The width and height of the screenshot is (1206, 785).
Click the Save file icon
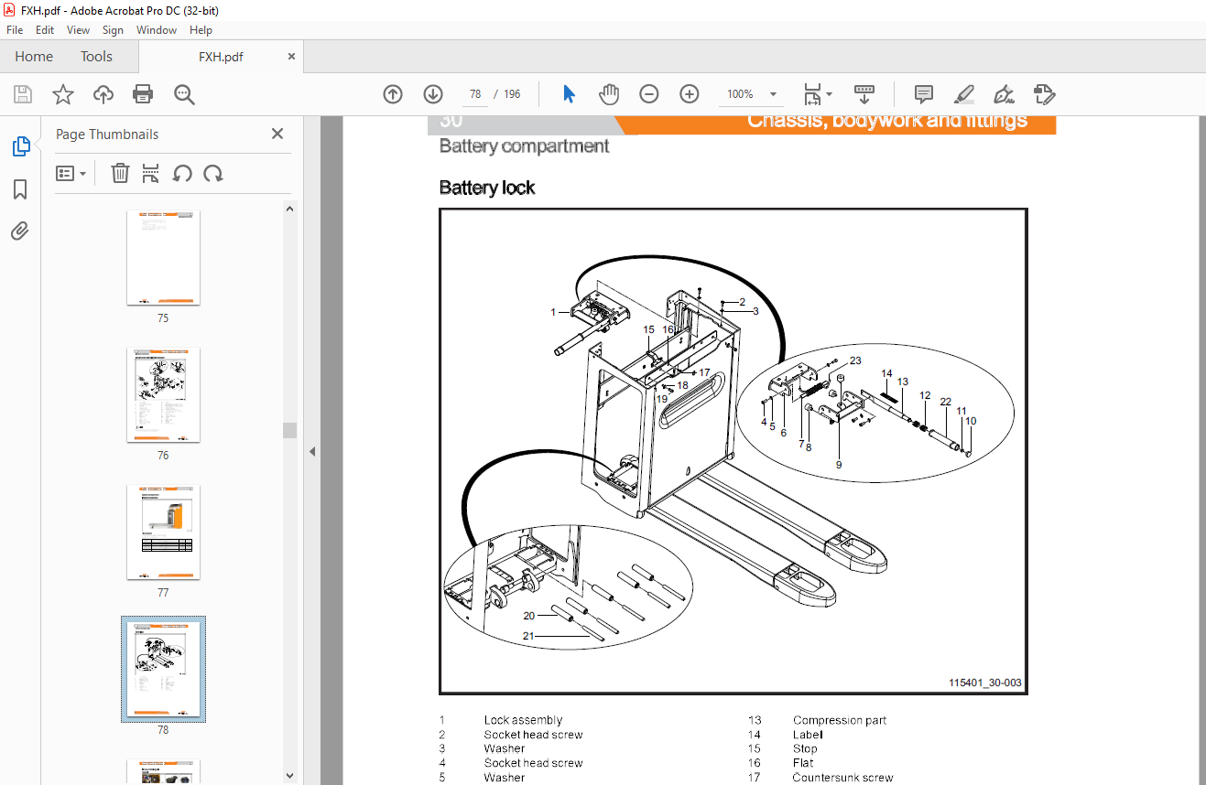23,94
